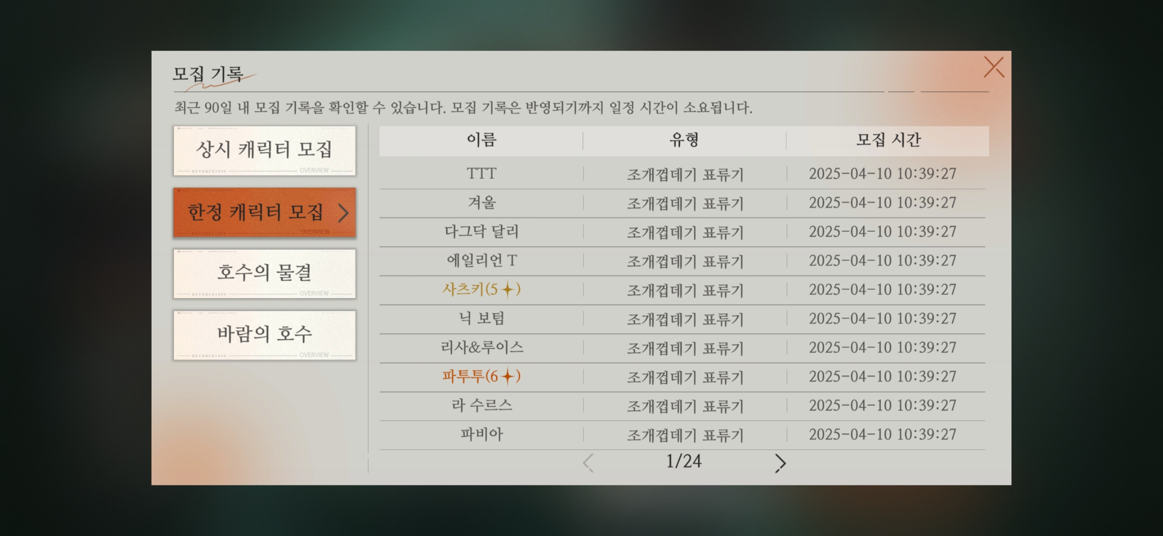Select the 리사&루이스 record row

[x=481, y=347]
